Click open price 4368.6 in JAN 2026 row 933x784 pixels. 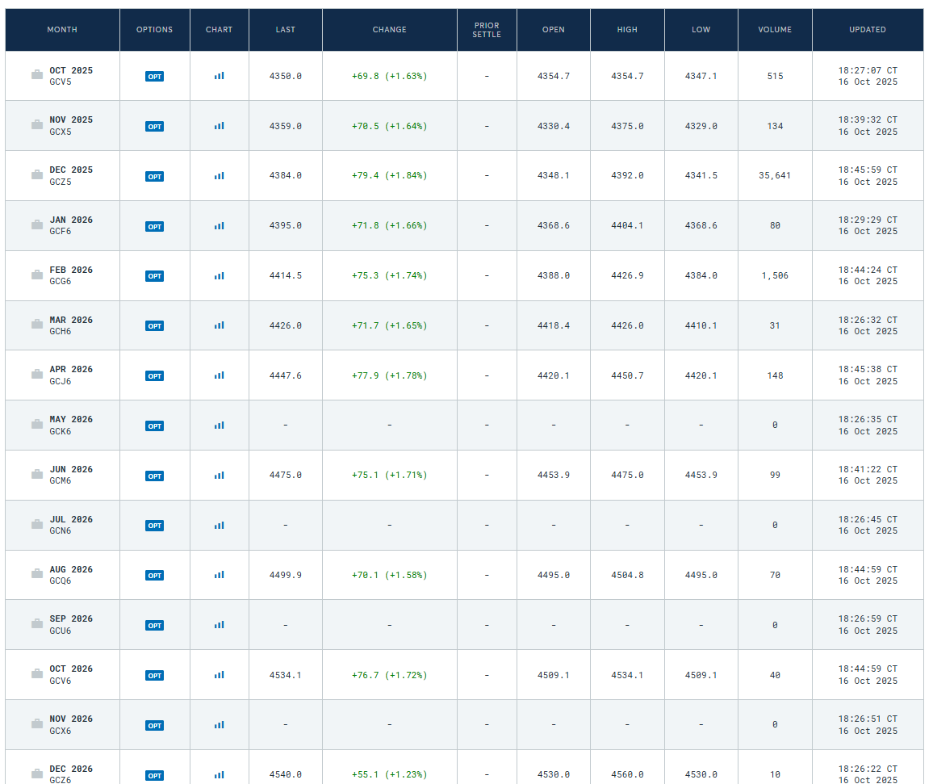554,225
